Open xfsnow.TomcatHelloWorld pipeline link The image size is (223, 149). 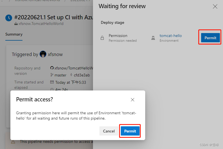(x=41, y=24)
